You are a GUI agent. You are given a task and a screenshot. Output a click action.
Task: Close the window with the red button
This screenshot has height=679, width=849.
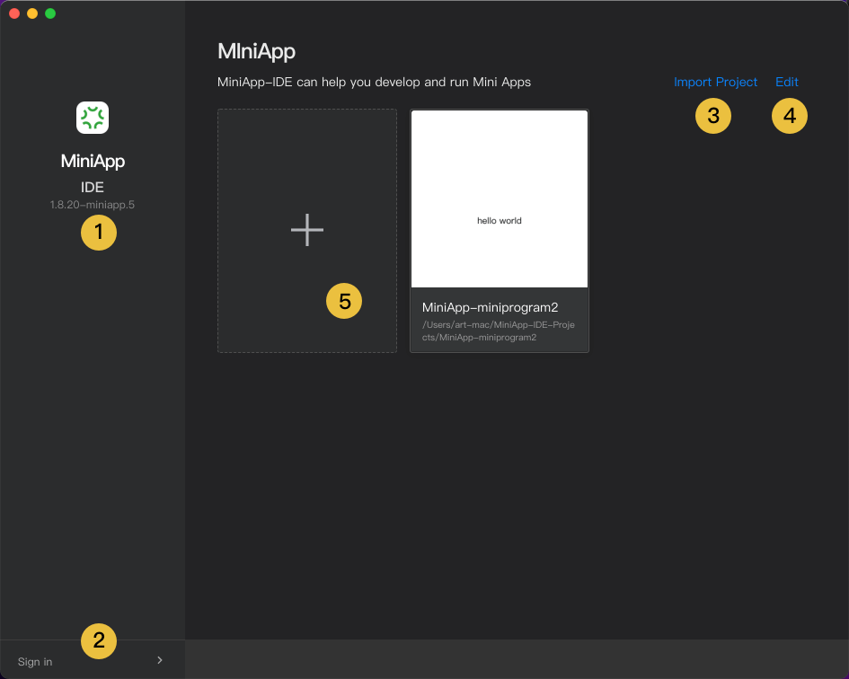point(14,13)
